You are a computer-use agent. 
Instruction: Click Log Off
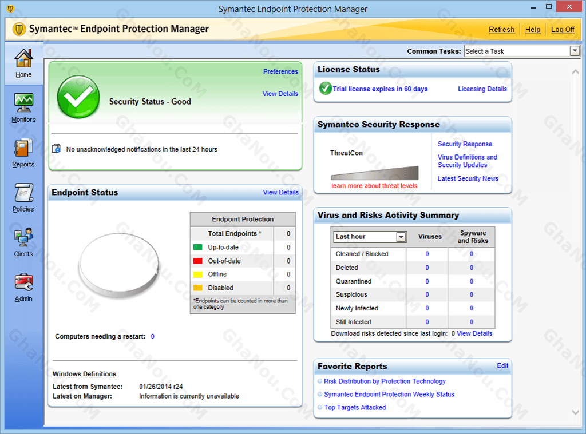[x=563, y=30]
